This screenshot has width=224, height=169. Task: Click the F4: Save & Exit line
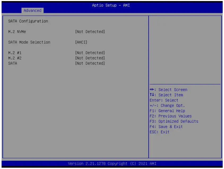coord(166,127)
